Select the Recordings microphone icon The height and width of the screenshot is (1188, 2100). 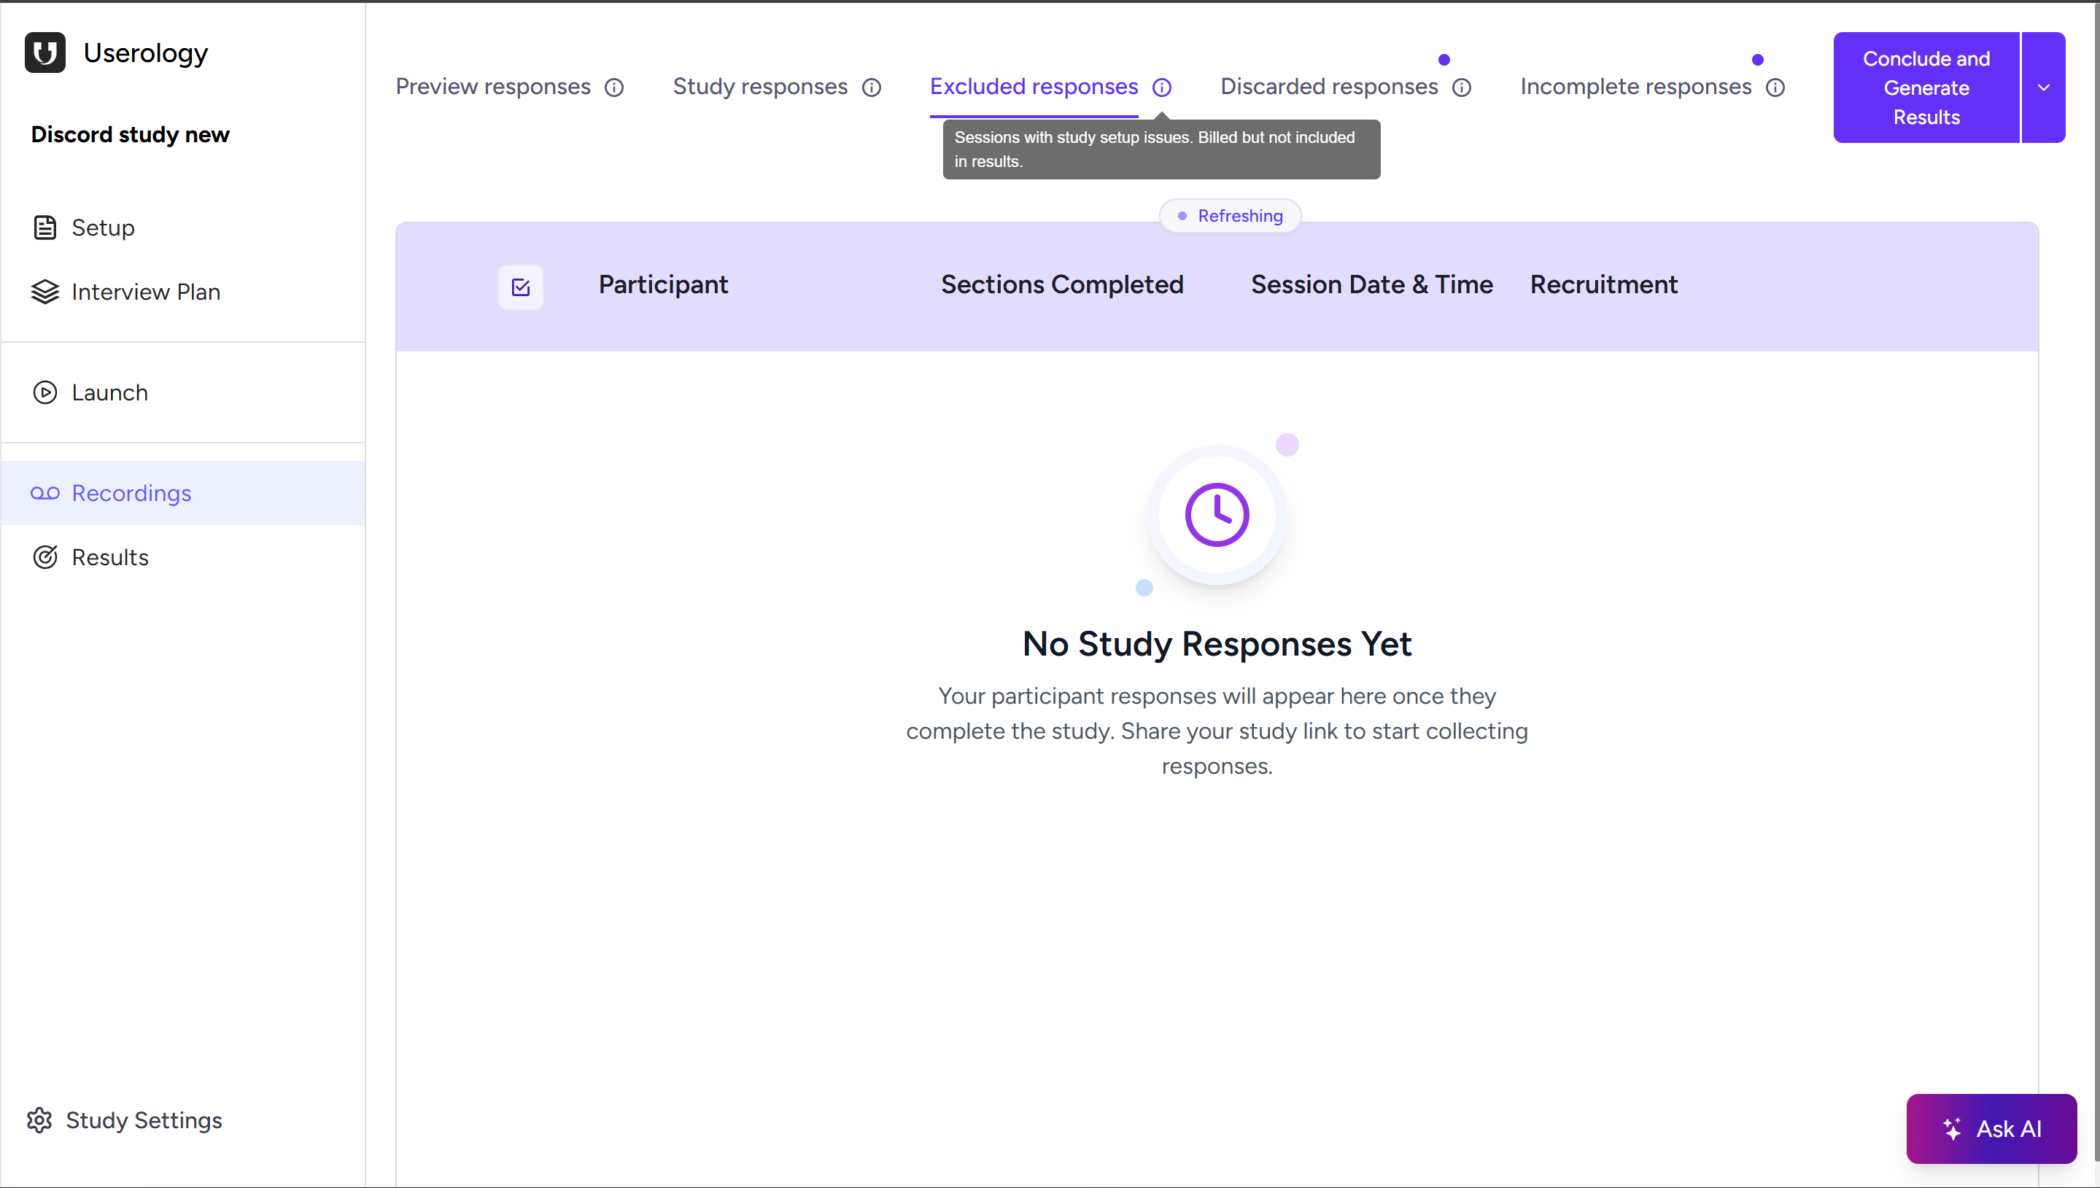point(45,493)
